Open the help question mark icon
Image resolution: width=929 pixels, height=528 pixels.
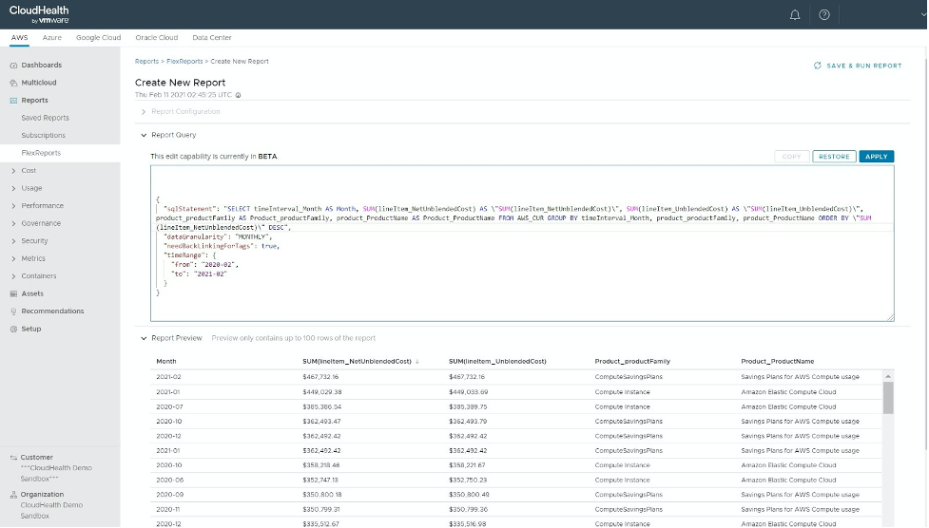[x=824, y=15]
